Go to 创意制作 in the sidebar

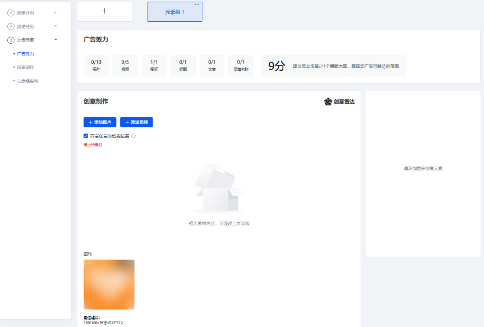point(25,67)
